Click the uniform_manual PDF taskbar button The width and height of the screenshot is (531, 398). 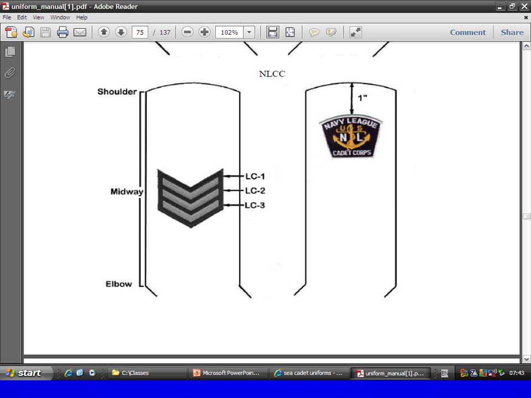click(x=391, y=373)
